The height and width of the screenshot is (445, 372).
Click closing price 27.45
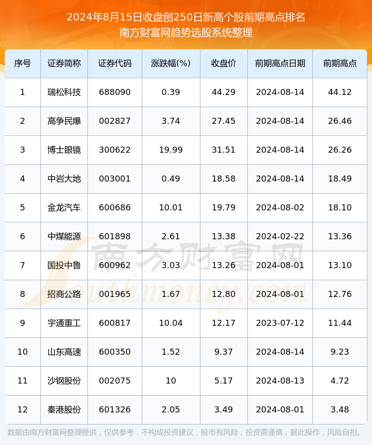point(224,121)
